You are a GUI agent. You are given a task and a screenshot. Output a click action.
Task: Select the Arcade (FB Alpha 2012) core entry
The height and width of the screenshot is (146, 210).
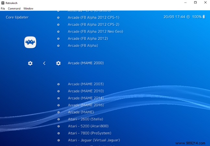(88, 38)
